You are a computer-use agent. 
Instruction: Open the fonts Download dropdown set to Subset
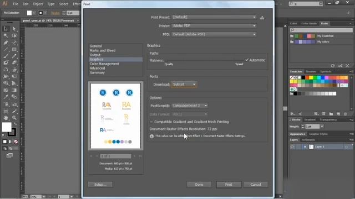(184, 85)
